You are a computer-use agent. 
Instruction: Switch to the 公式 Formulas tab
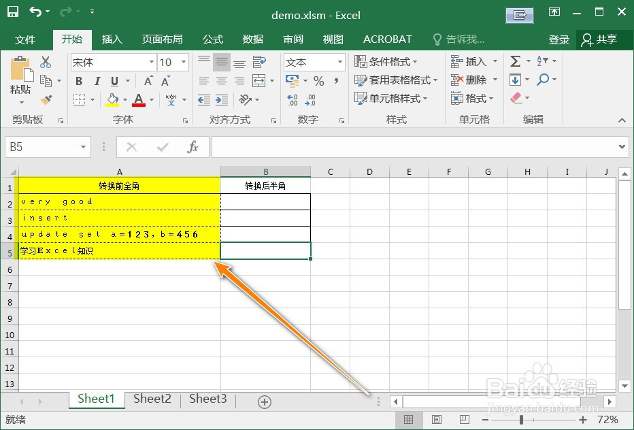click(x=213, y=39)
